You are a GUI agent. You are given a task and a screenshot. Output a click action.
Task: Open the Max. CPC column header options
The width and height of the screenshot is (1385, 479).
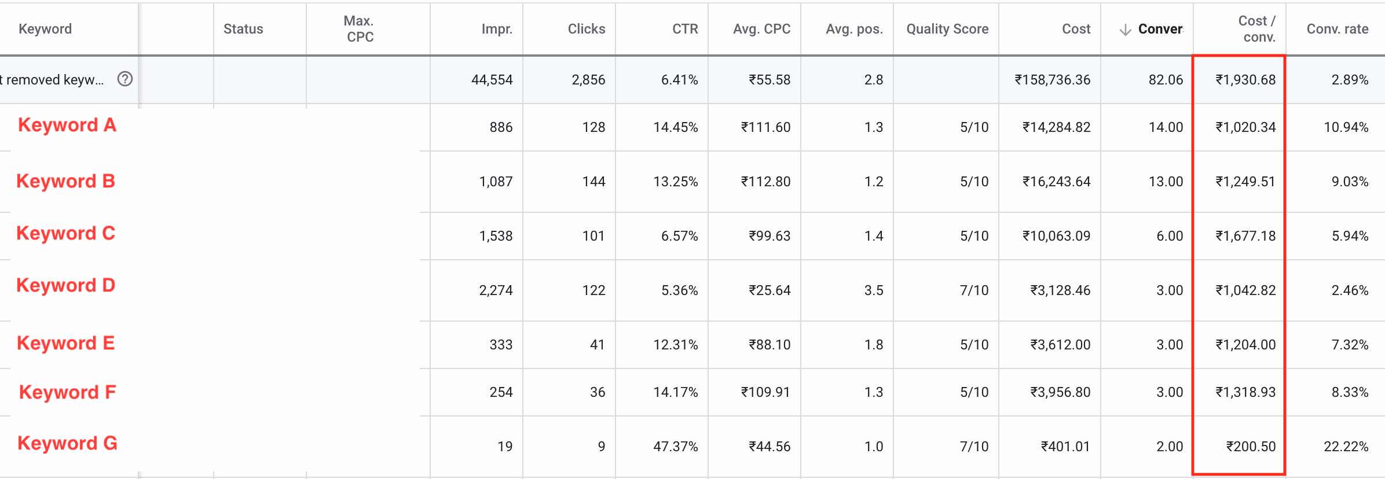360,28
